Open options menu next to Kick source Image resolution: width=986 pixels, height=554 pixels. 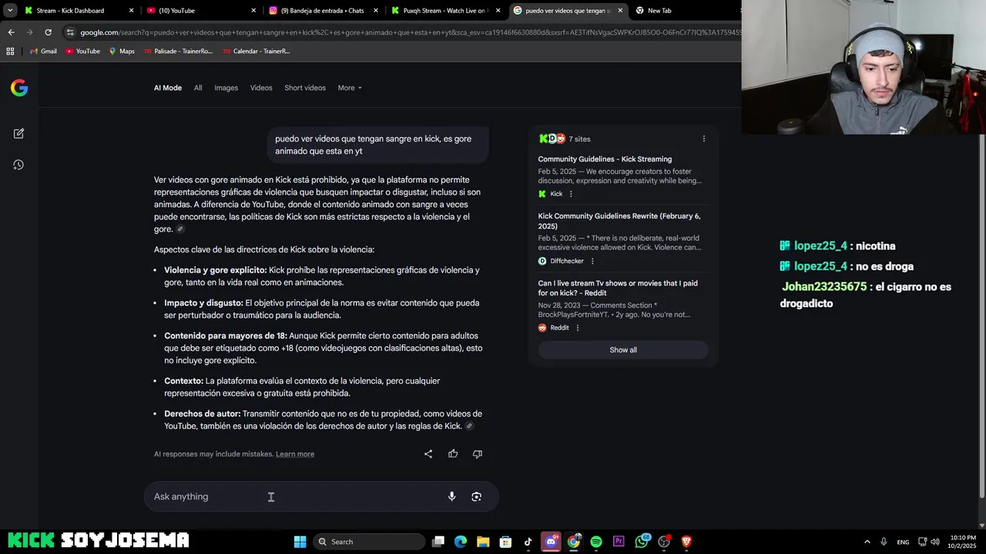[571, 194]
